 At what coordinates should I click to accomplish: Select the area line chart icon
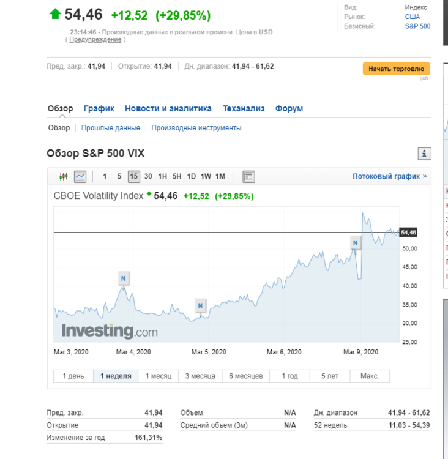[80, 176]
